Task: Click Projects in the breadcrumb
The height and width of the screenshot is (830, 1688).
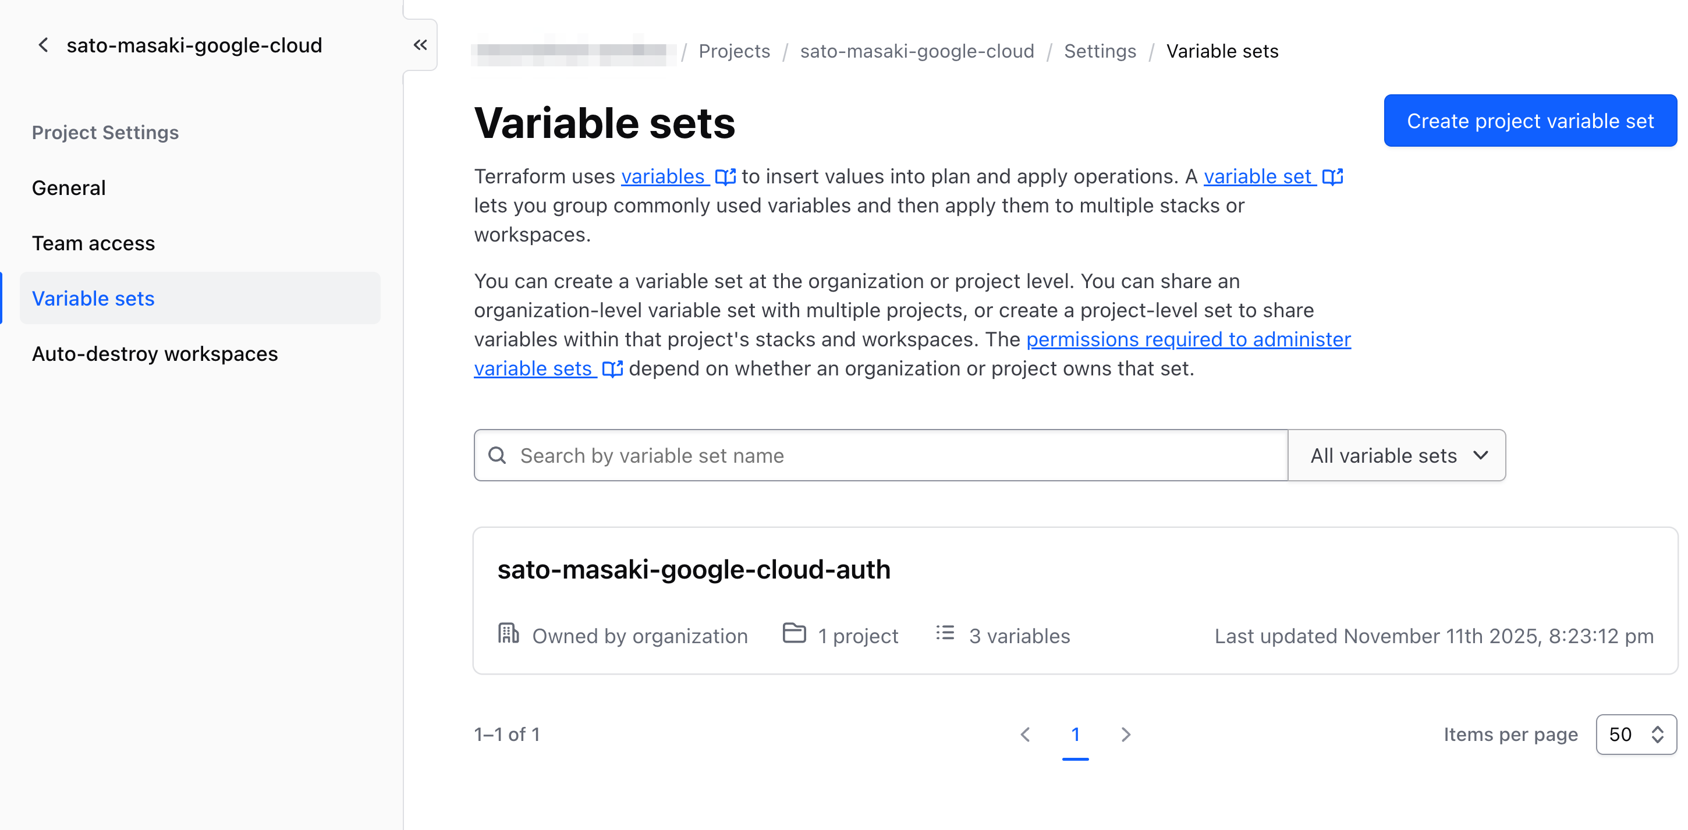Action: point(734,51)
